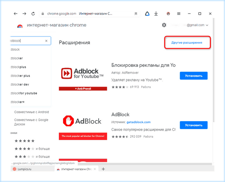Close the 'Интернет-магазин Chr' tab
Screen dimensions: 225x182
tap(95, 169)
